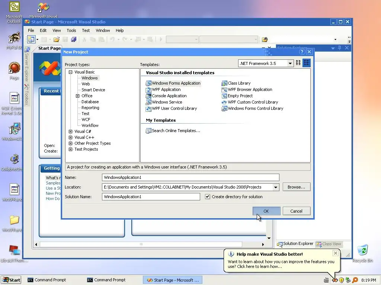Toggle Create directory for solution checkbox
This screenshot has height=285, width=381.
coord(207,197)
